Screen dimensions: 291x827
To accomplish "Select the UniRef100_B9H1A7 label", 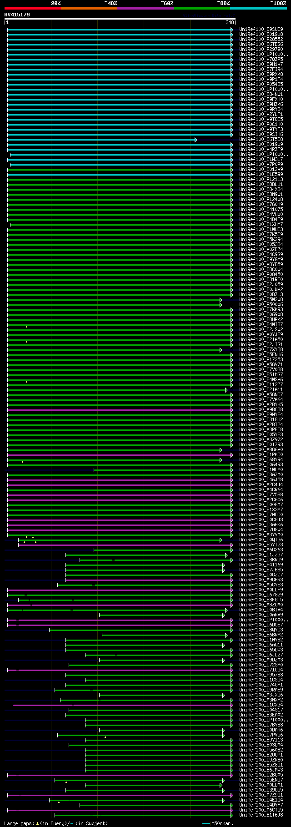I will pos(261,65).
